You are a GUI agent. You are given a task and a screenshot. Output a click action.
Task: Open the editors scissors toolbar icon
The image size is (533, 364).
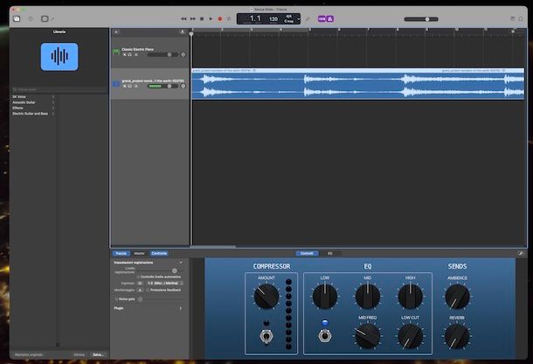click(52, 18)
